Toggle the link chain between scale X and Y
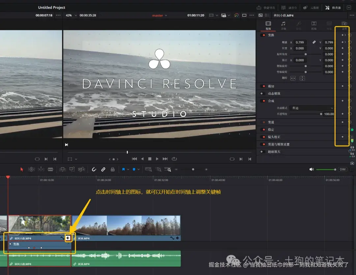Viewport: 356px width, 275px height. click(x=314, y=42)
